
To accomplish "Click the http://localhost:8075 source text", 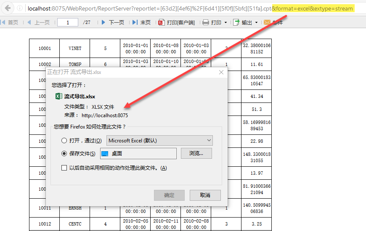I will click(105, 115).
